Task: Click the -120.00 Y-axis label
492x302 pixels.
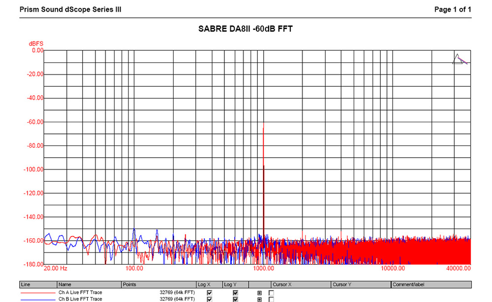Action: pyautogui.click(x=33, y=193)
